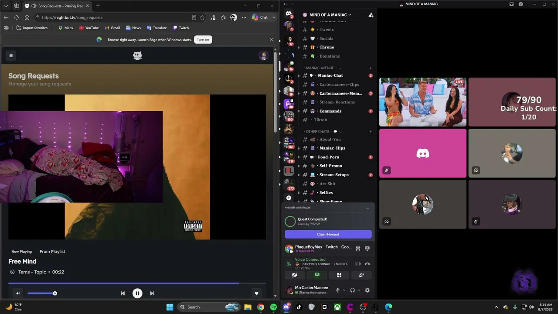Claim the Discord quest reward
Image resolution: width=558 pixels, height=314 pixels.
[x=328, y=234]
